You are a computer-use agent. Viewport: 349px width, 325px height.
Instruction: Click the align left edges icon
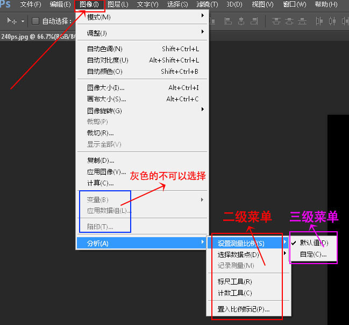tap(228, 22)
